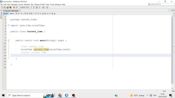Click the Uncomment icon in editor toolbar

[x=55, y=13]
